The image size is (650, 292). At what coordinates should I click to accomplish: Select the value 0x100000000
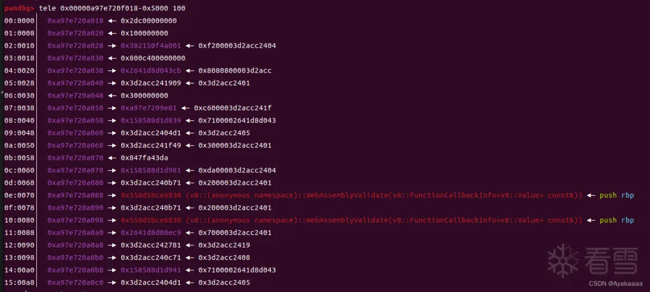pos(145,33)
